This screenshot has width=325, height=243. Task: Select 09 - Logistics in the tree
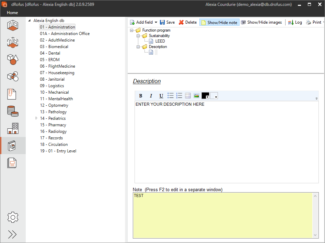tap(52, 86)
